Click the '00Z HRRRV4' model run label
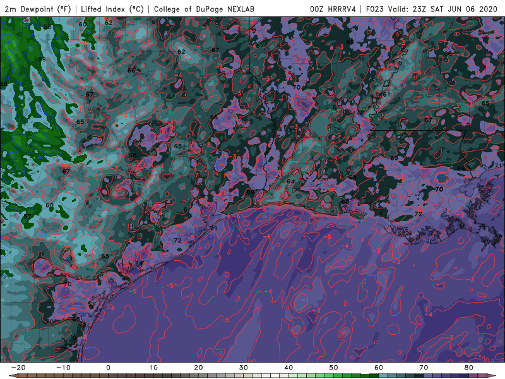Image resolution: width=505 pixels, height=379 pixels. point(333,9)
